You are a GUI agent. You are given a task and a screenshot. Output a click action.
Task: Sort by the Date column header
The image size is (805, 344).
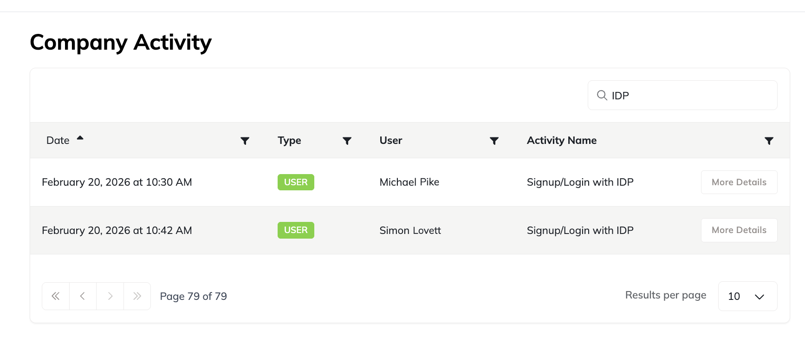pos(58,140)
